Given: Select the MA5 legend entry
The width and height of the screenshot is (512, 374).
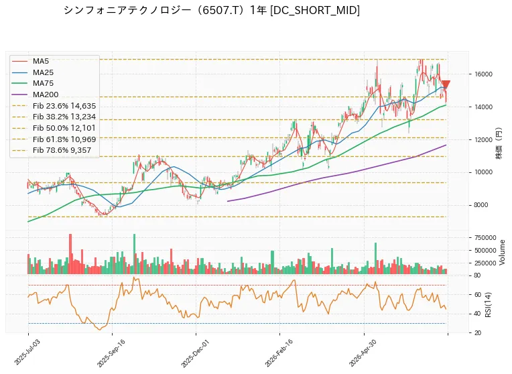Looking at the screenshot, I should click(30, 61).
